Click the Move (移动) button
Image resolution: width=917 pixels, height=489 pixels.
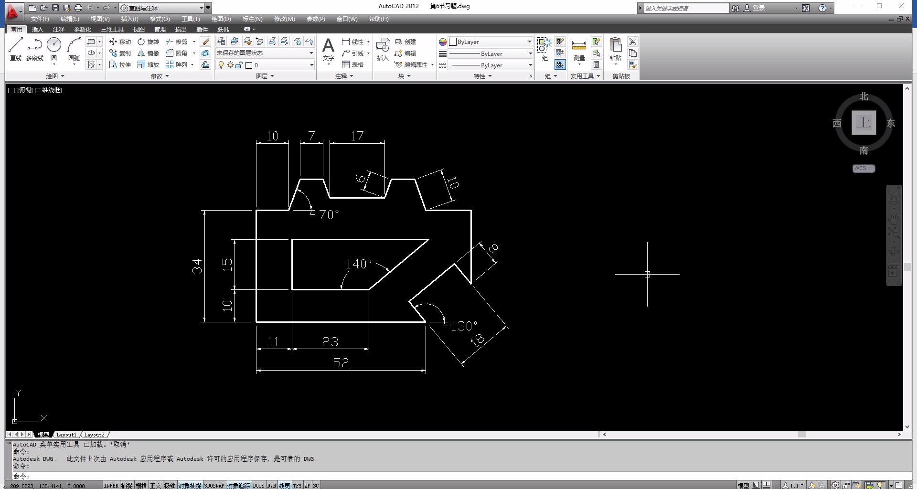tap(120, 42)
